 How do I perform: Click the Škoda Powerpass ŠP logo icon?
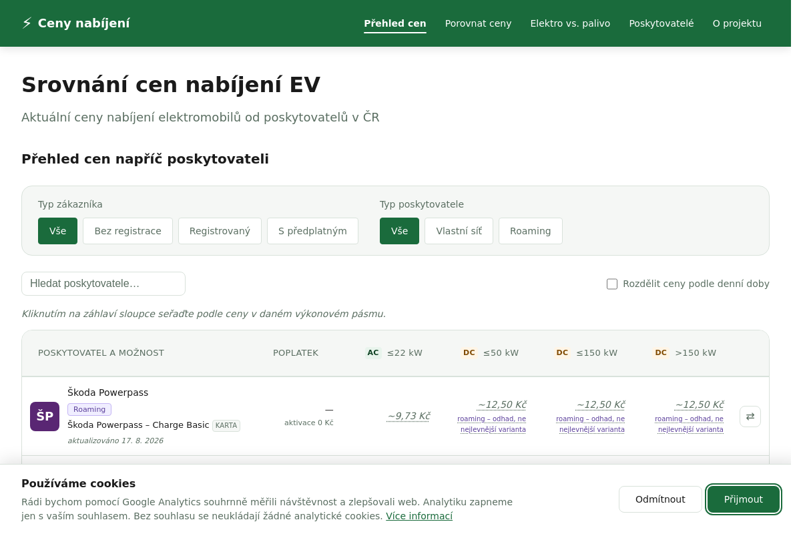[x=45, y=417]
